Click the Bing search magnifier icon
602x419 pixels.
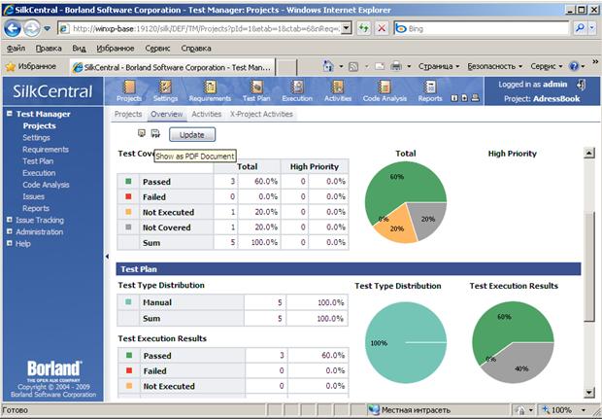(x=580, y=27)
